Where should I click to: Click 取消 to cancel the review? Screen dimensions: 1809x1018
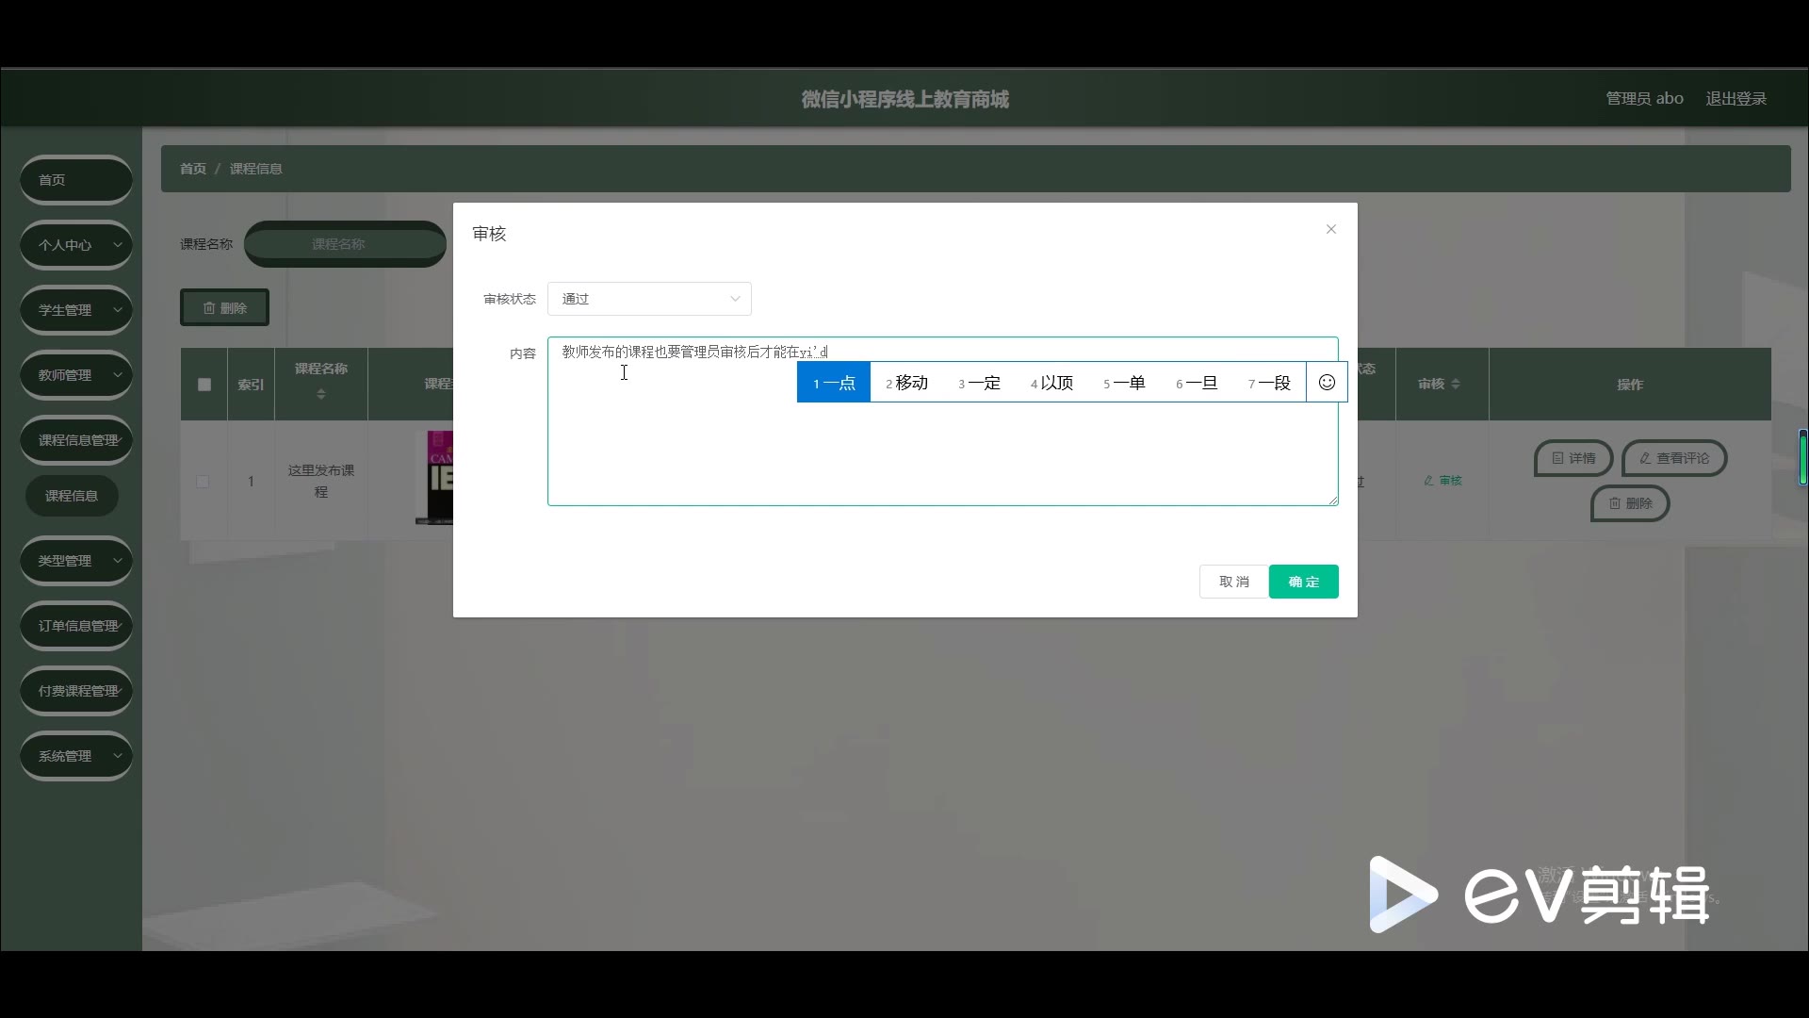(x=1233, y=582)
